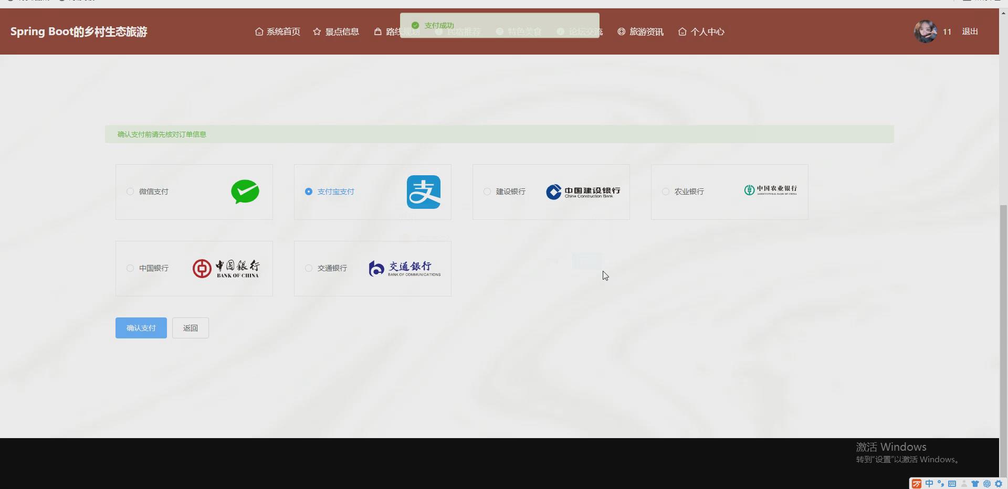Click the input method settings gear icon
1008x489 pixels.
tap(999, 484)
